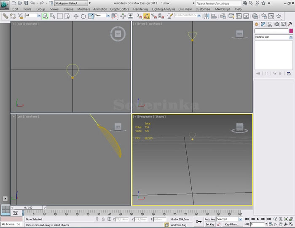Click the magenta object color swatch
The image size is (295, 228).
coord(291,31)
